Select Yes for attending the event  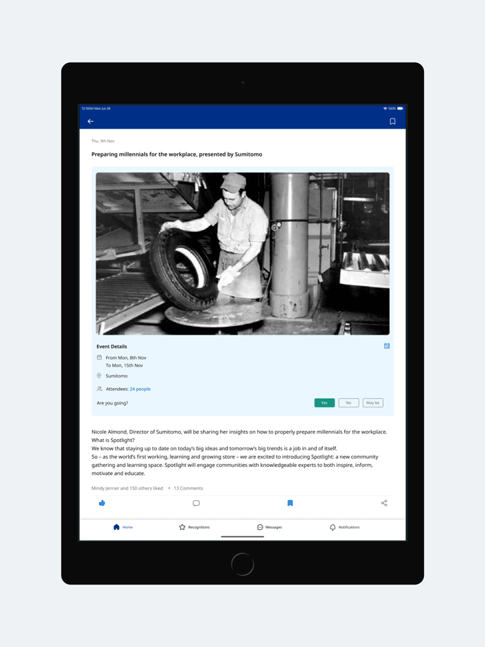(324, 402)
